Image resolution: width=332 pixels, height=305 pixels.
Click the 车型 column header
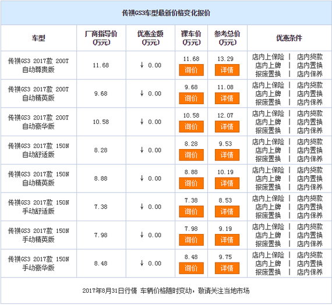click(38, 38)
